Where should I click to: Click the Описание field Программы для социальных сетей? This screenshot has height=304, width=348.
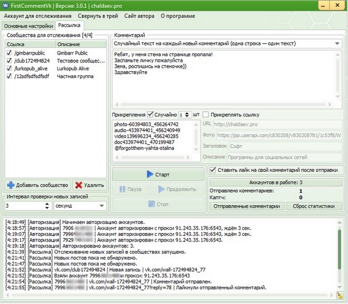(285, 157)
